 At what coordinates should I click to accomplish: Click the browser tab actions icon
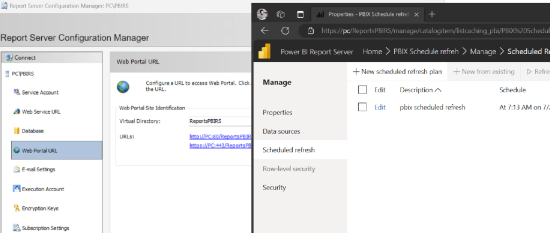coord(300,14)
